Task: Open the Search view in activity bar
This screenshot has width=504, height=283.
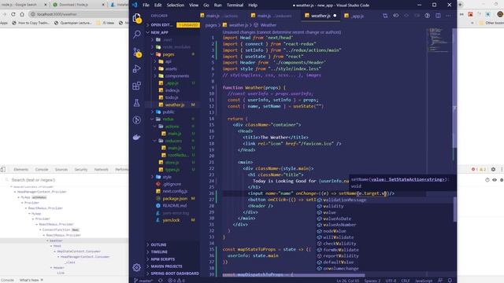Action: pos(137,35)
